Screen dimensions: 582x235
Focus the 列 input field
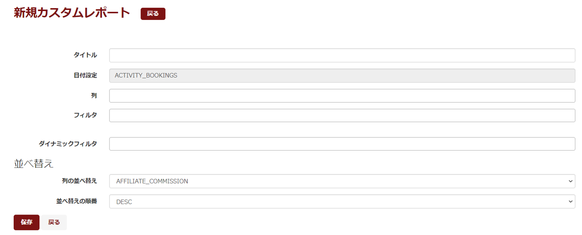[342, 96]
